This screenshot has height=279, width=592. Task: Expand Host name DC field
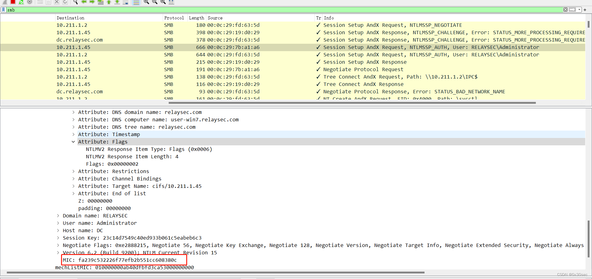click(x=58, y=231)
